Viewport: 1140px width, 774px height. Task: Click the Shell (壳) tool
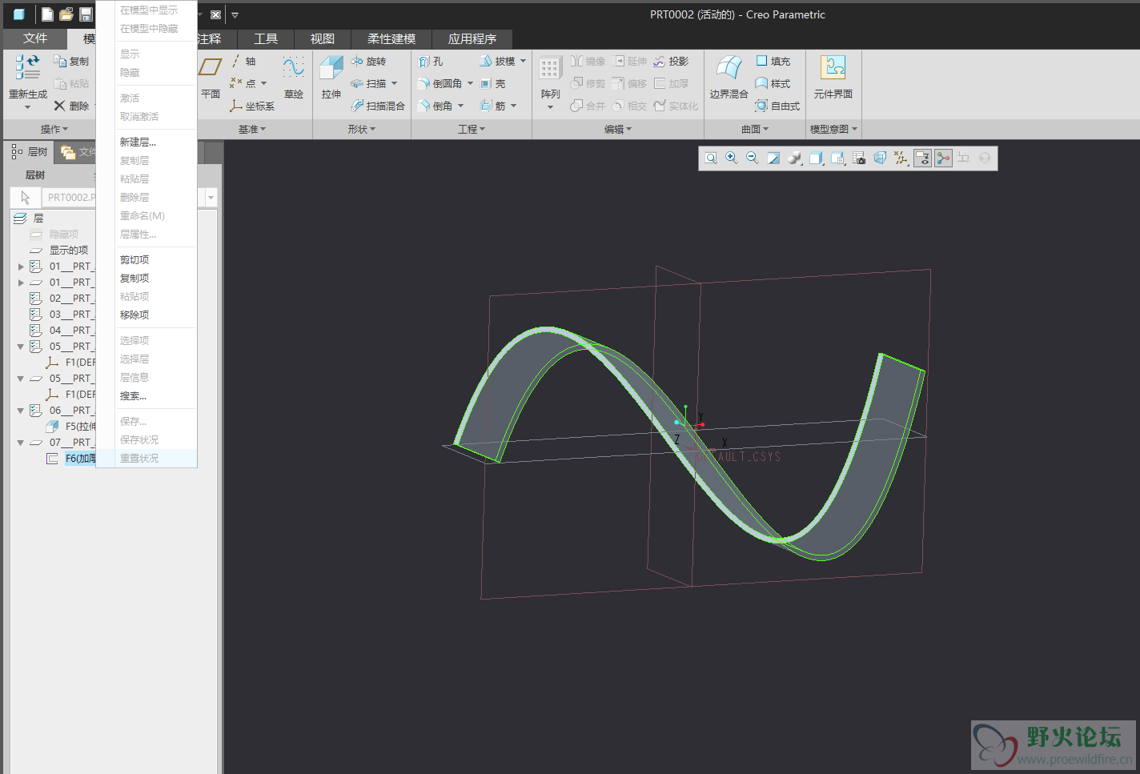(493, 83)
